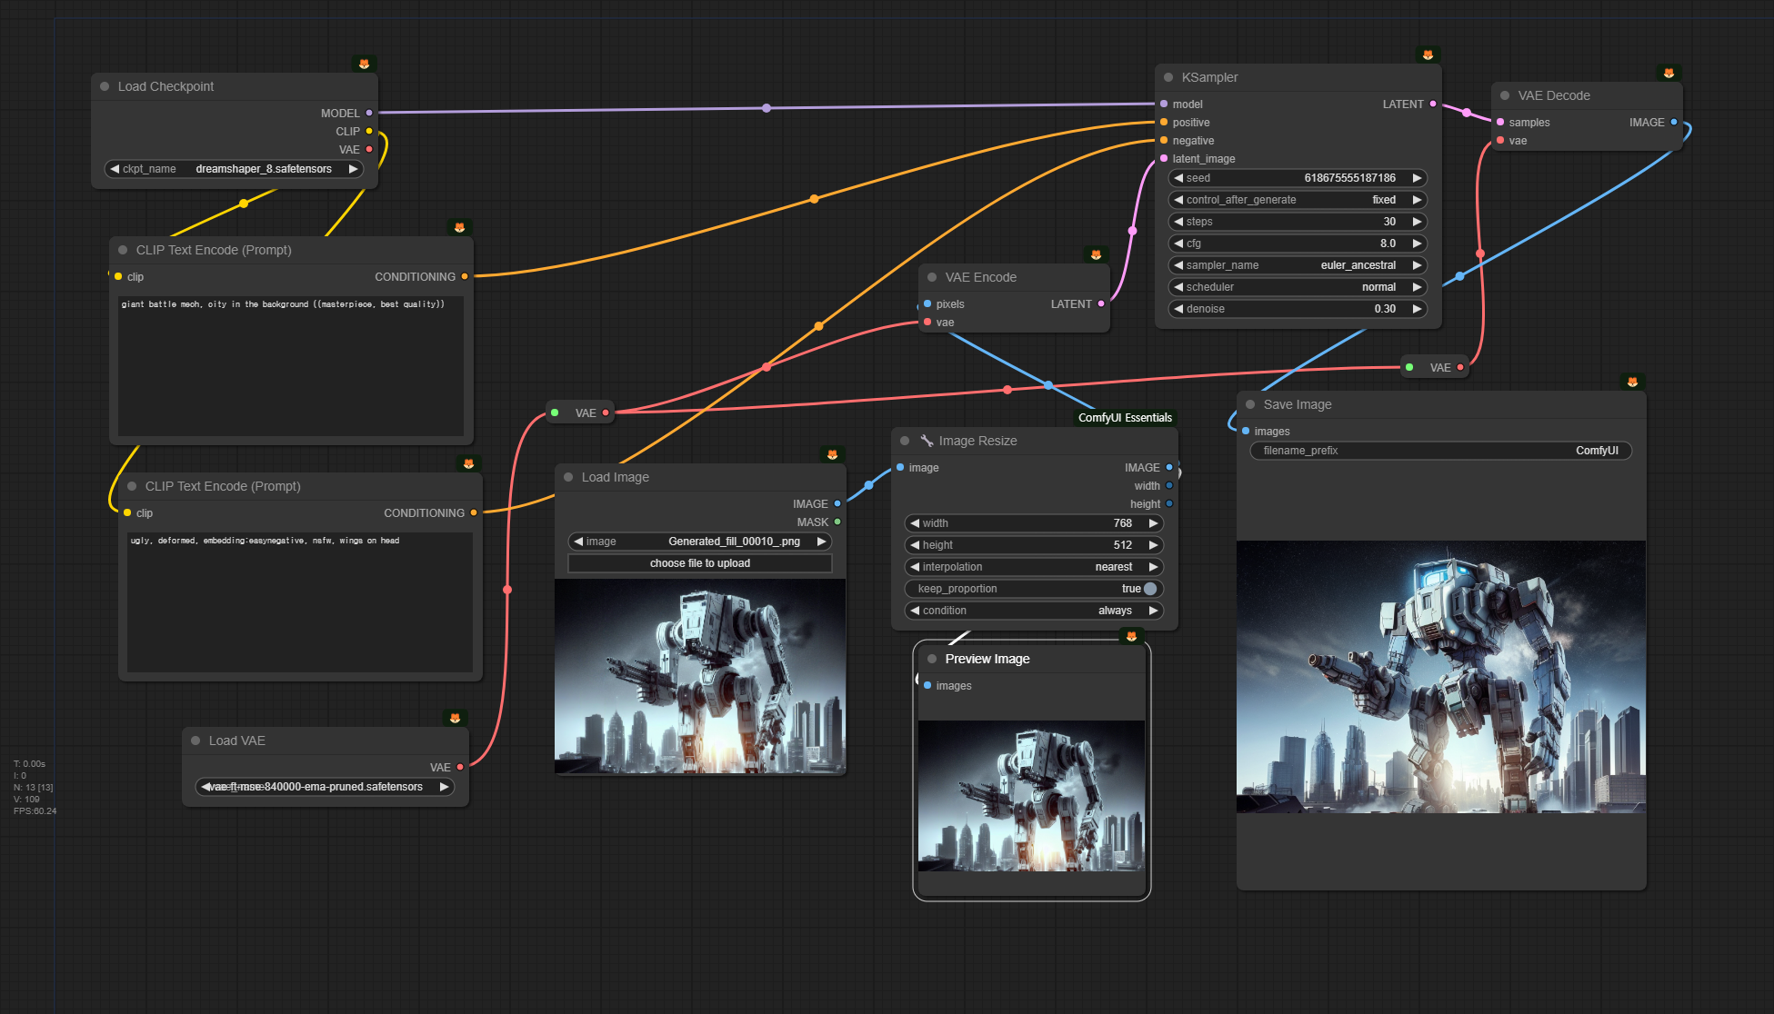The width and height of the screenshot is (1774, 1014).
Task: Click fox badge icon above Load Checkpoint node
Action: pos(364,64)
